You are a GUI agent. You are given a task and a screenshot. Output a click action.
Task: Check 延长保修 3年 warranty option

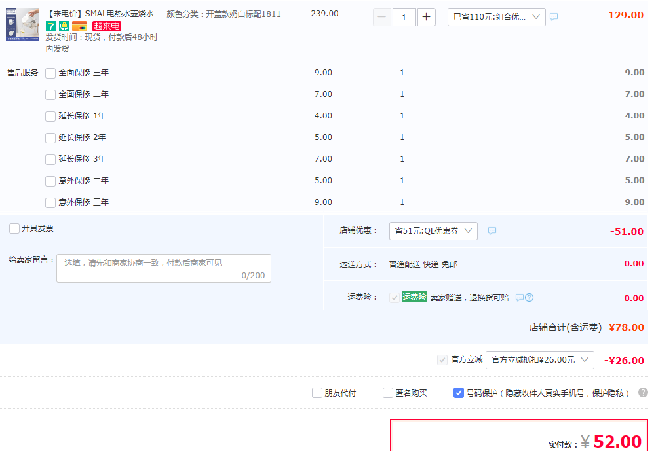click(50, 160)
